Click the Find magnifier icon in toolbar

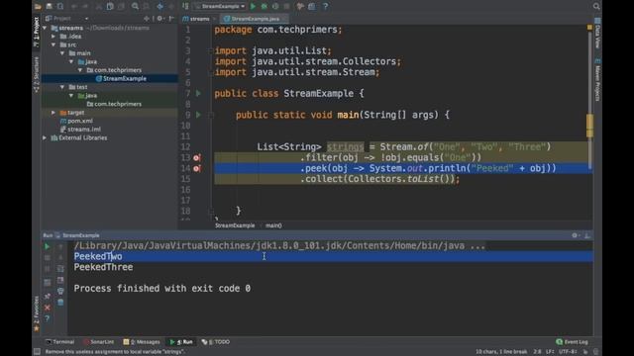click(135, 6)
